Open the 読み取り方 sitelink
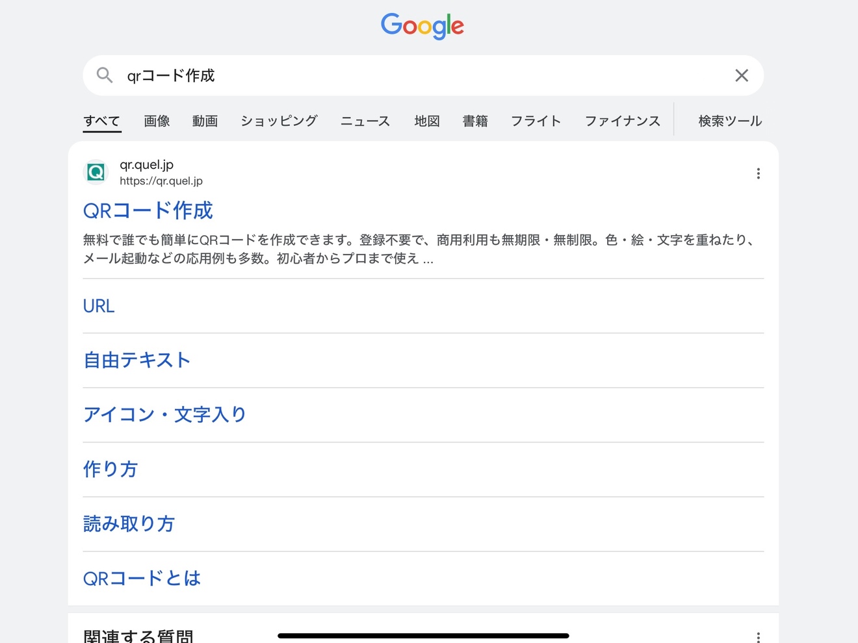 (129, 524)
